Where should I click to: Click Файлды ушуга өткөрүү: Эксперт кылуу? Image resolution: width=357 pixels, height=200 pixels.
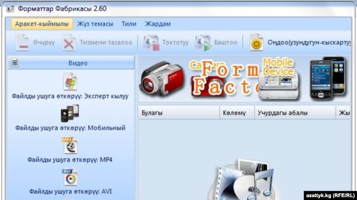70,96
